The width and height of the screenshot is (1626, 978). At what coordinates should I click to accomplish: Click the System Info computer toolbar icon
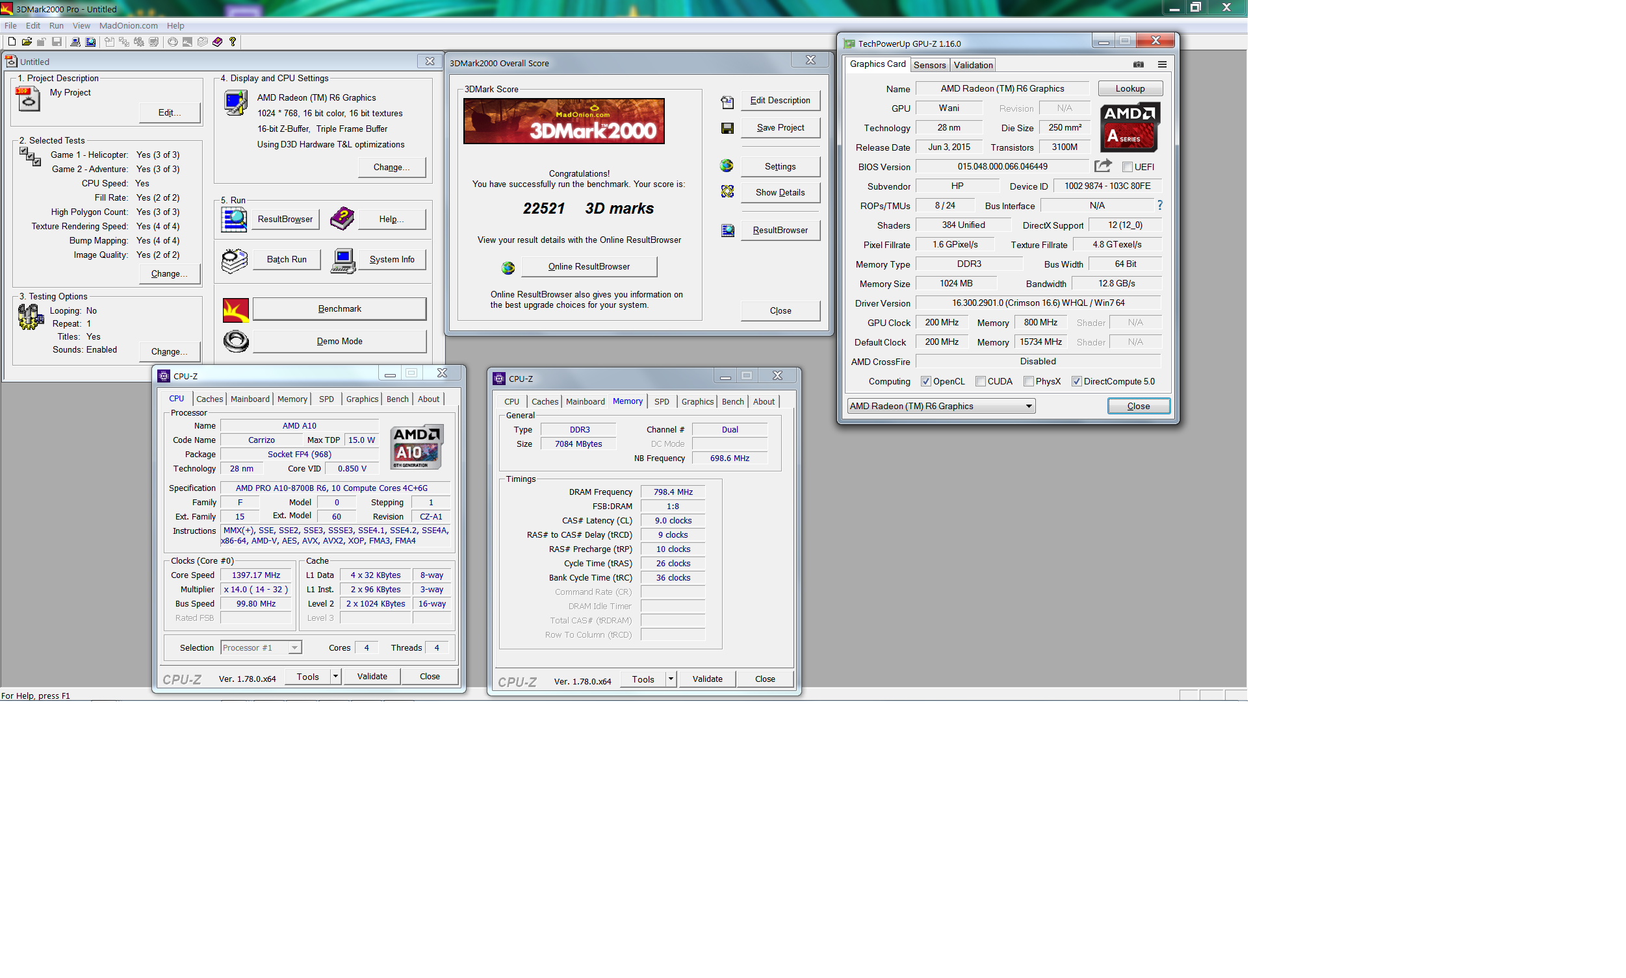pyautogui.click(x=75, y=42)
